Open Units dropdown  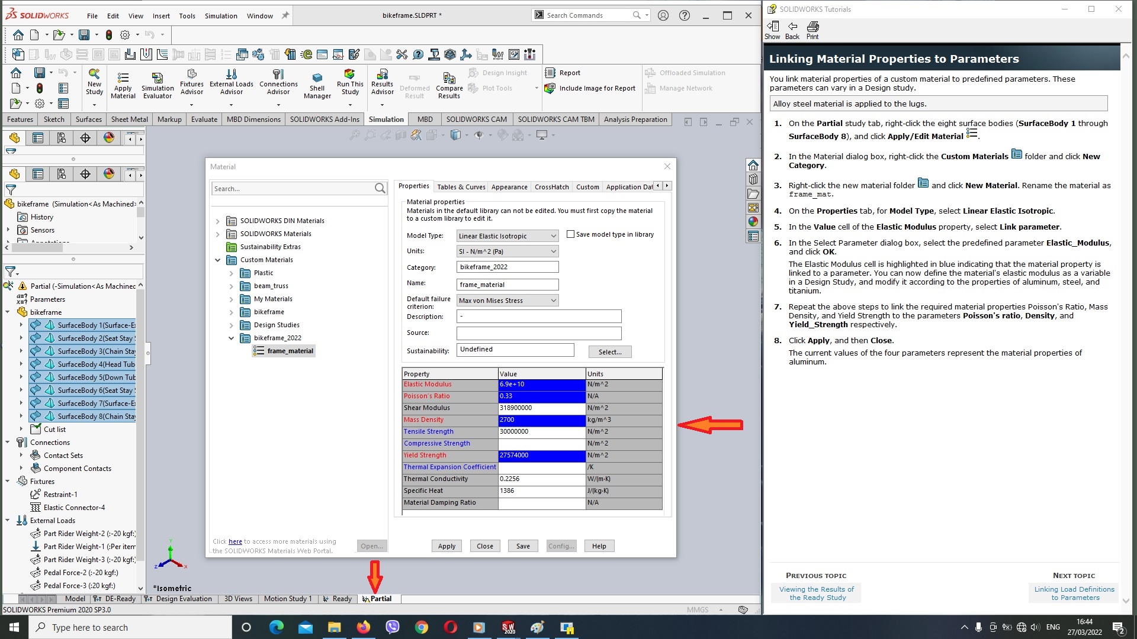508,251
